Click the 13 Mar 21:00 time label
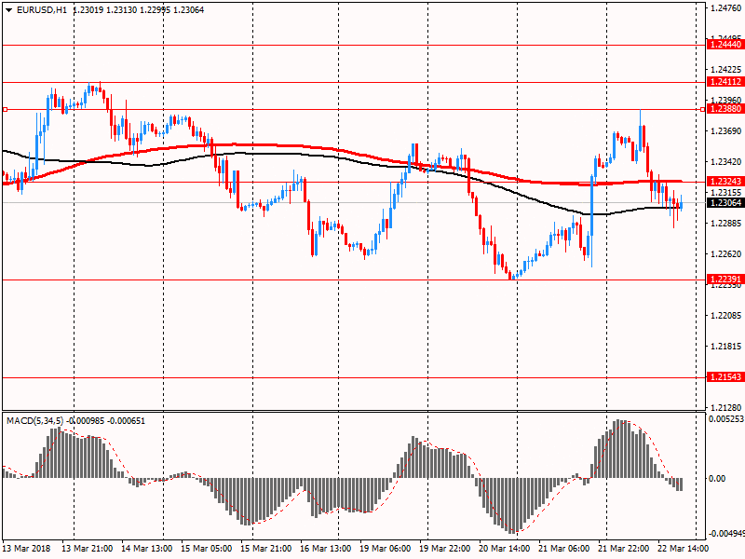 click(87, 549)
